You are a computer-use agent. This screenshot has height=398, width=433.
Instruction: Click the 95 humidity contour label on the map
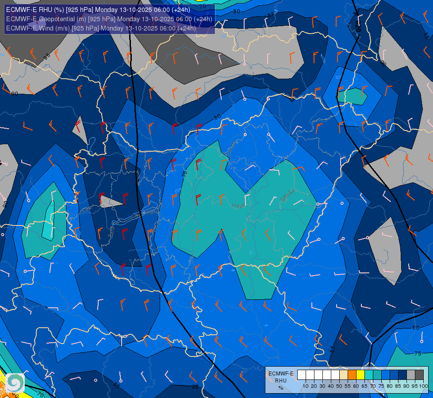pos(47,57)
